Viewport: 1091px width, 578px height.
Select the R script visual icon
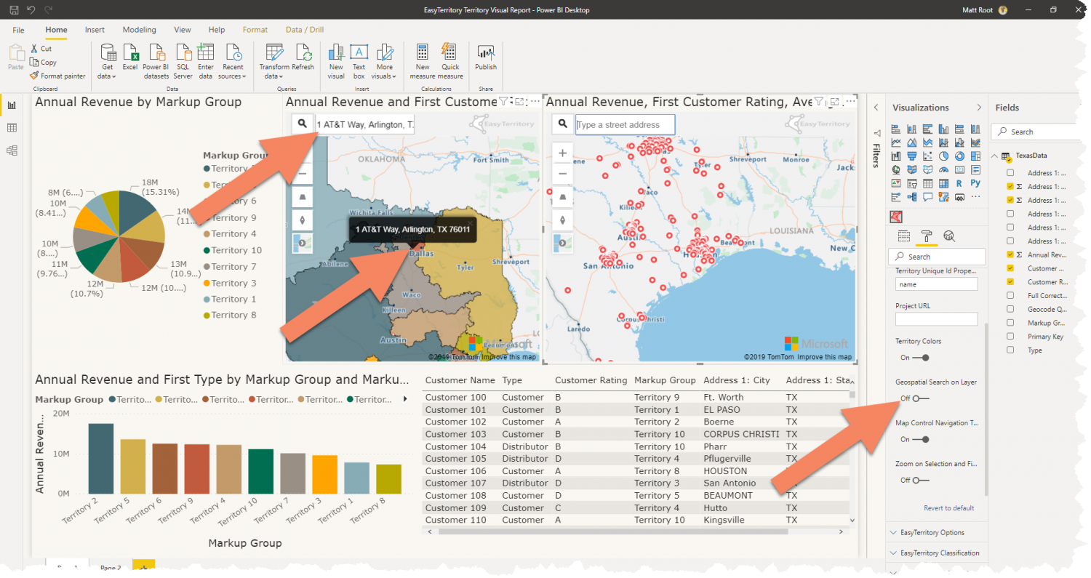pyautogui.click(x=959, y=182)
